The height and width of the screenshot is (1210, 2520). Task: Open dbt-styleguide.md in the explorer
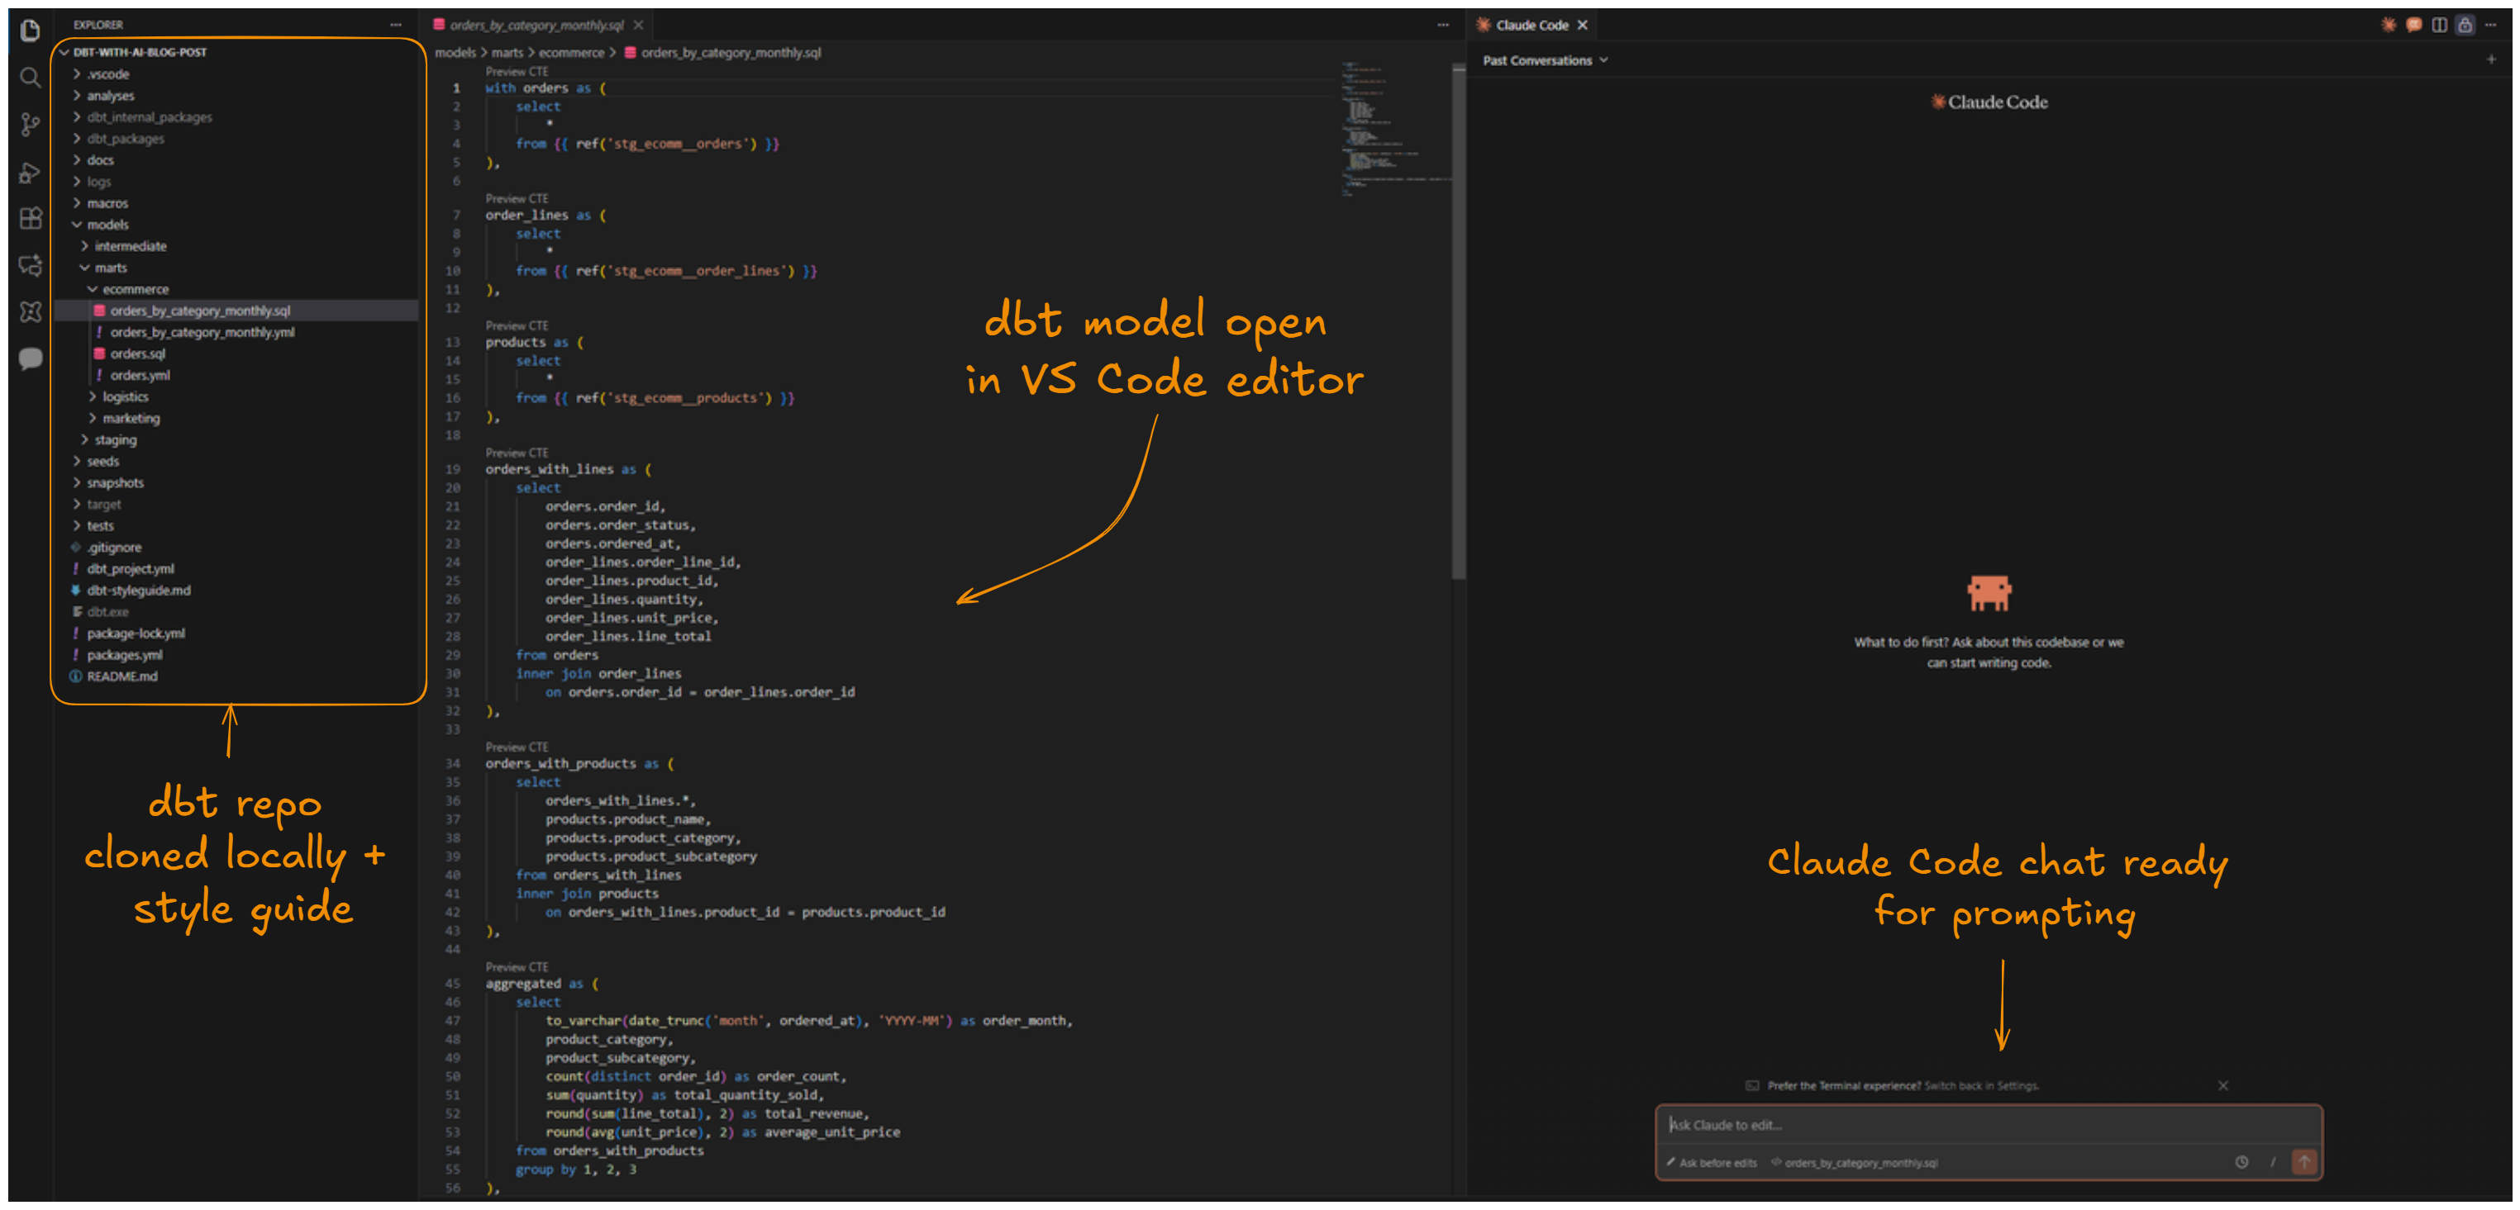click(x=138, y=591)
